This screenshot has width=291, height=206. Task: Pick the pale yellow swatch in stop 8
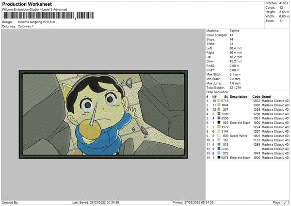click(220, 131)
